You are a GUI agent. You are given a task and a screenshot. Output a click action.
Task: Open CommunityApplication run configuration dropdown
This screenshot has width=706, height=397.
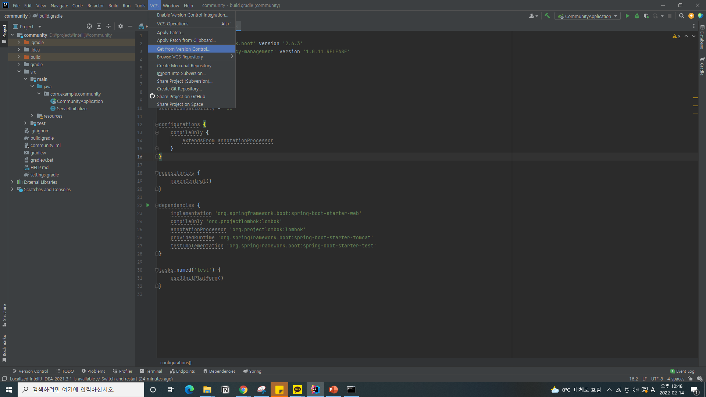pyautogui.click(x=588, y=16)
